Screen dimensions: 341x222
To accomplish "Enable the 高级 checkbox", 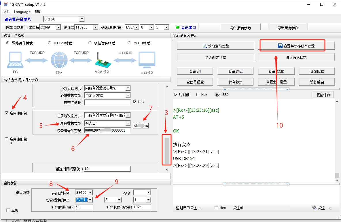I will (8, 210).
